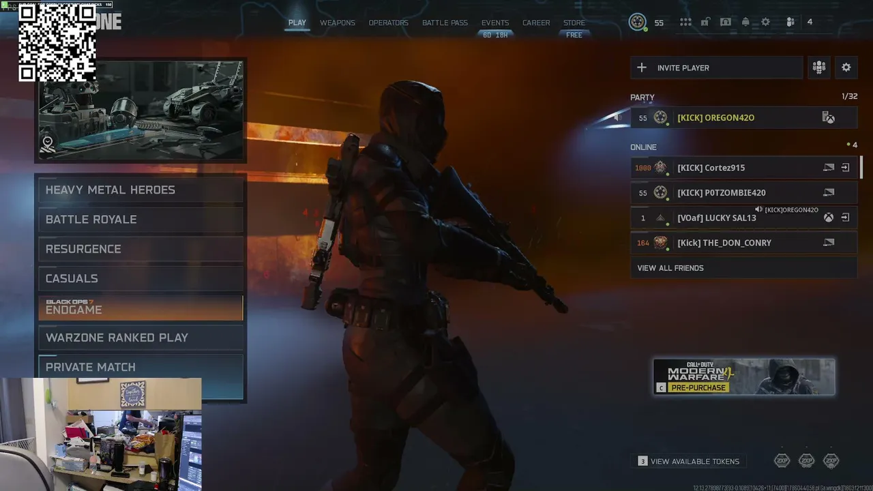This screenshot has height=491, width=873.
Task: Select BATTLE ROYALE mode
Action: (140, 220)
